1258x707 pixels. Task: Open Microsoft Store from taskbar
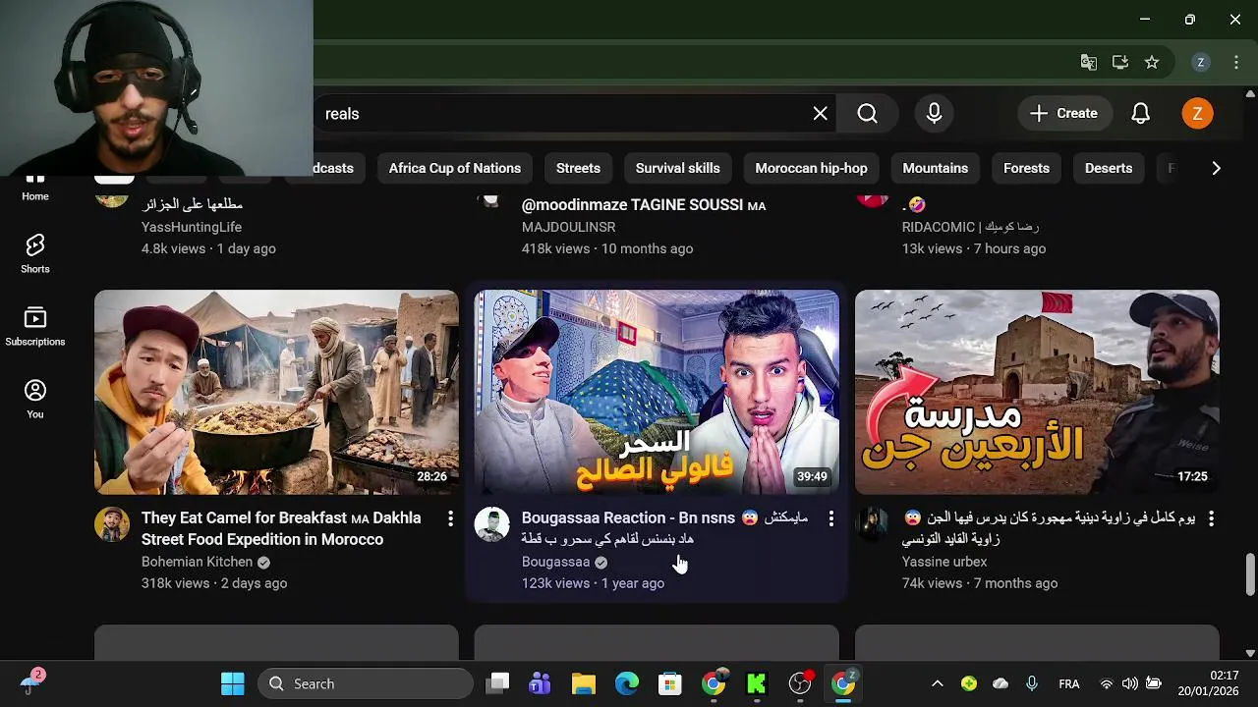coord(670,683)
